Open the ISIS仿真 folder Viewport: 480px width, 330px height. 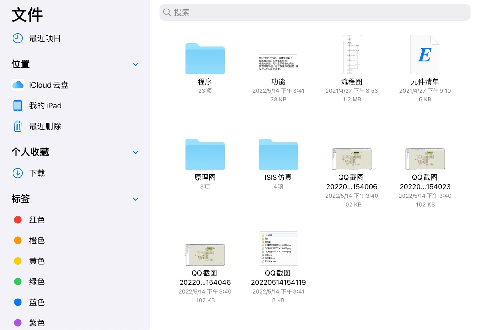pyautogui.click(x=278, y=155)
